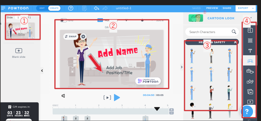
Task: Choose the masked woman in the red top
Action: pos(211,93)
